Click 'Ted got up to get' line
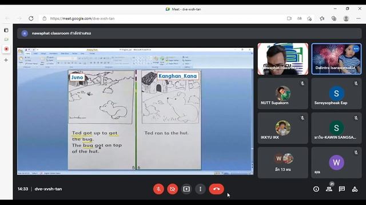Image resolution: width=366 pixels, height=205 pixels. coord(94,133)
